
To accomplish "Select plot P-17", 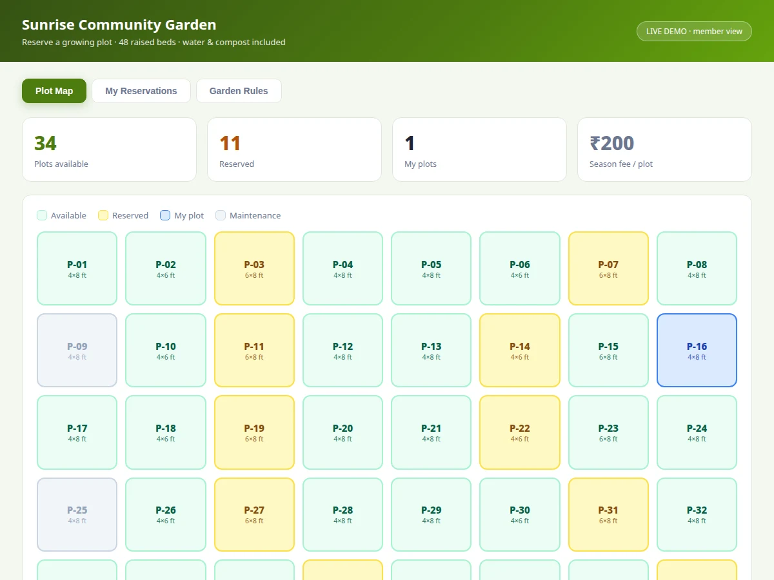I will [x=77, y=432].
